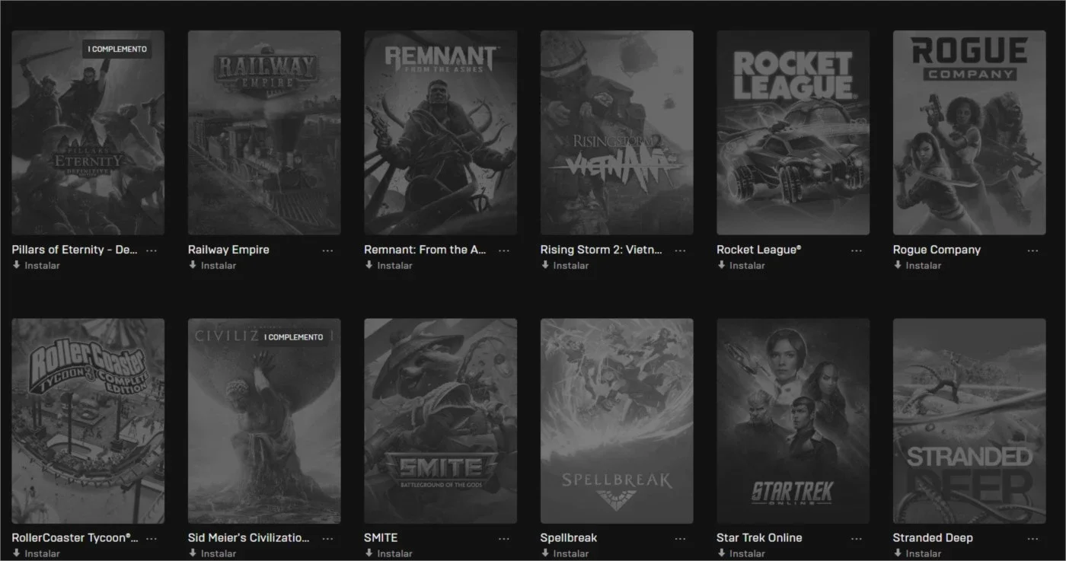Click the Railway Empire title text
Screen dimensions: 1066x561
[228, 250]
